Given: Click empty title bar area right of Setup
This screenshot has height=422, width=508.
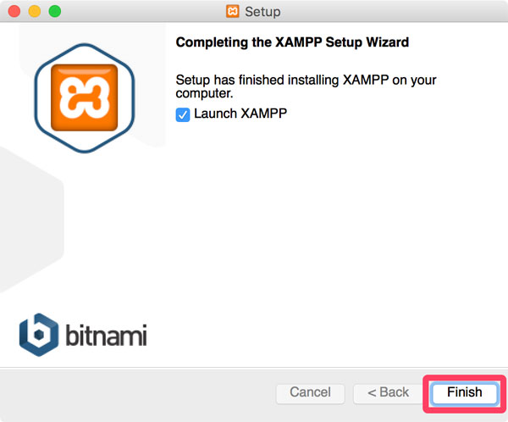Looking at the screenshot, I should tap(389, 11).
